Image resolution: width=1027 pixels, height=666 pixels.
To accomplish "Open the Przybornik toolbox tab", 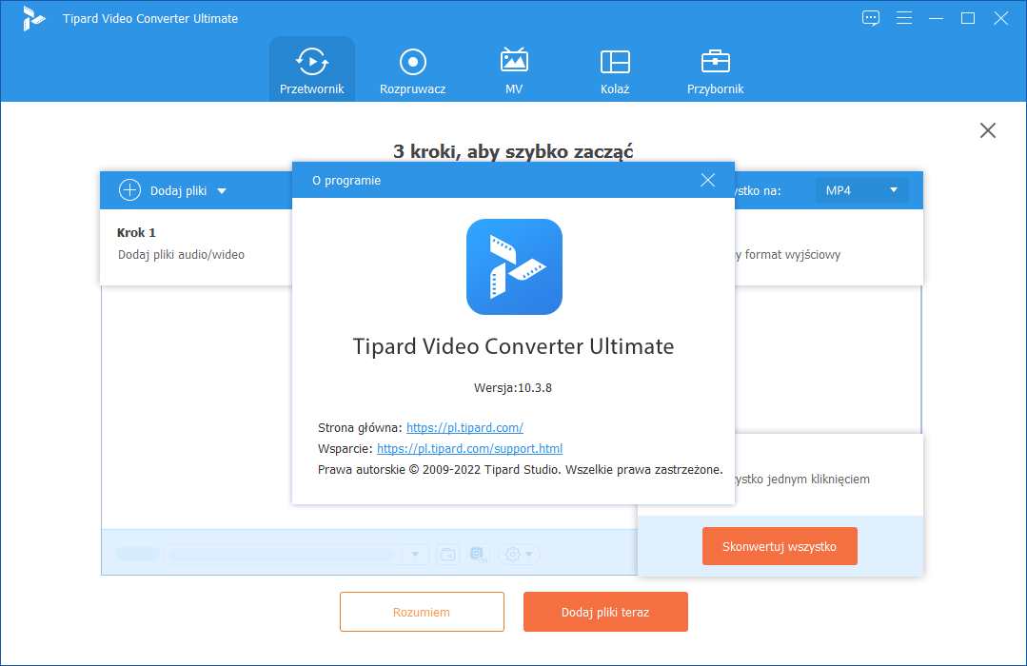I will [x=715, y=70].
